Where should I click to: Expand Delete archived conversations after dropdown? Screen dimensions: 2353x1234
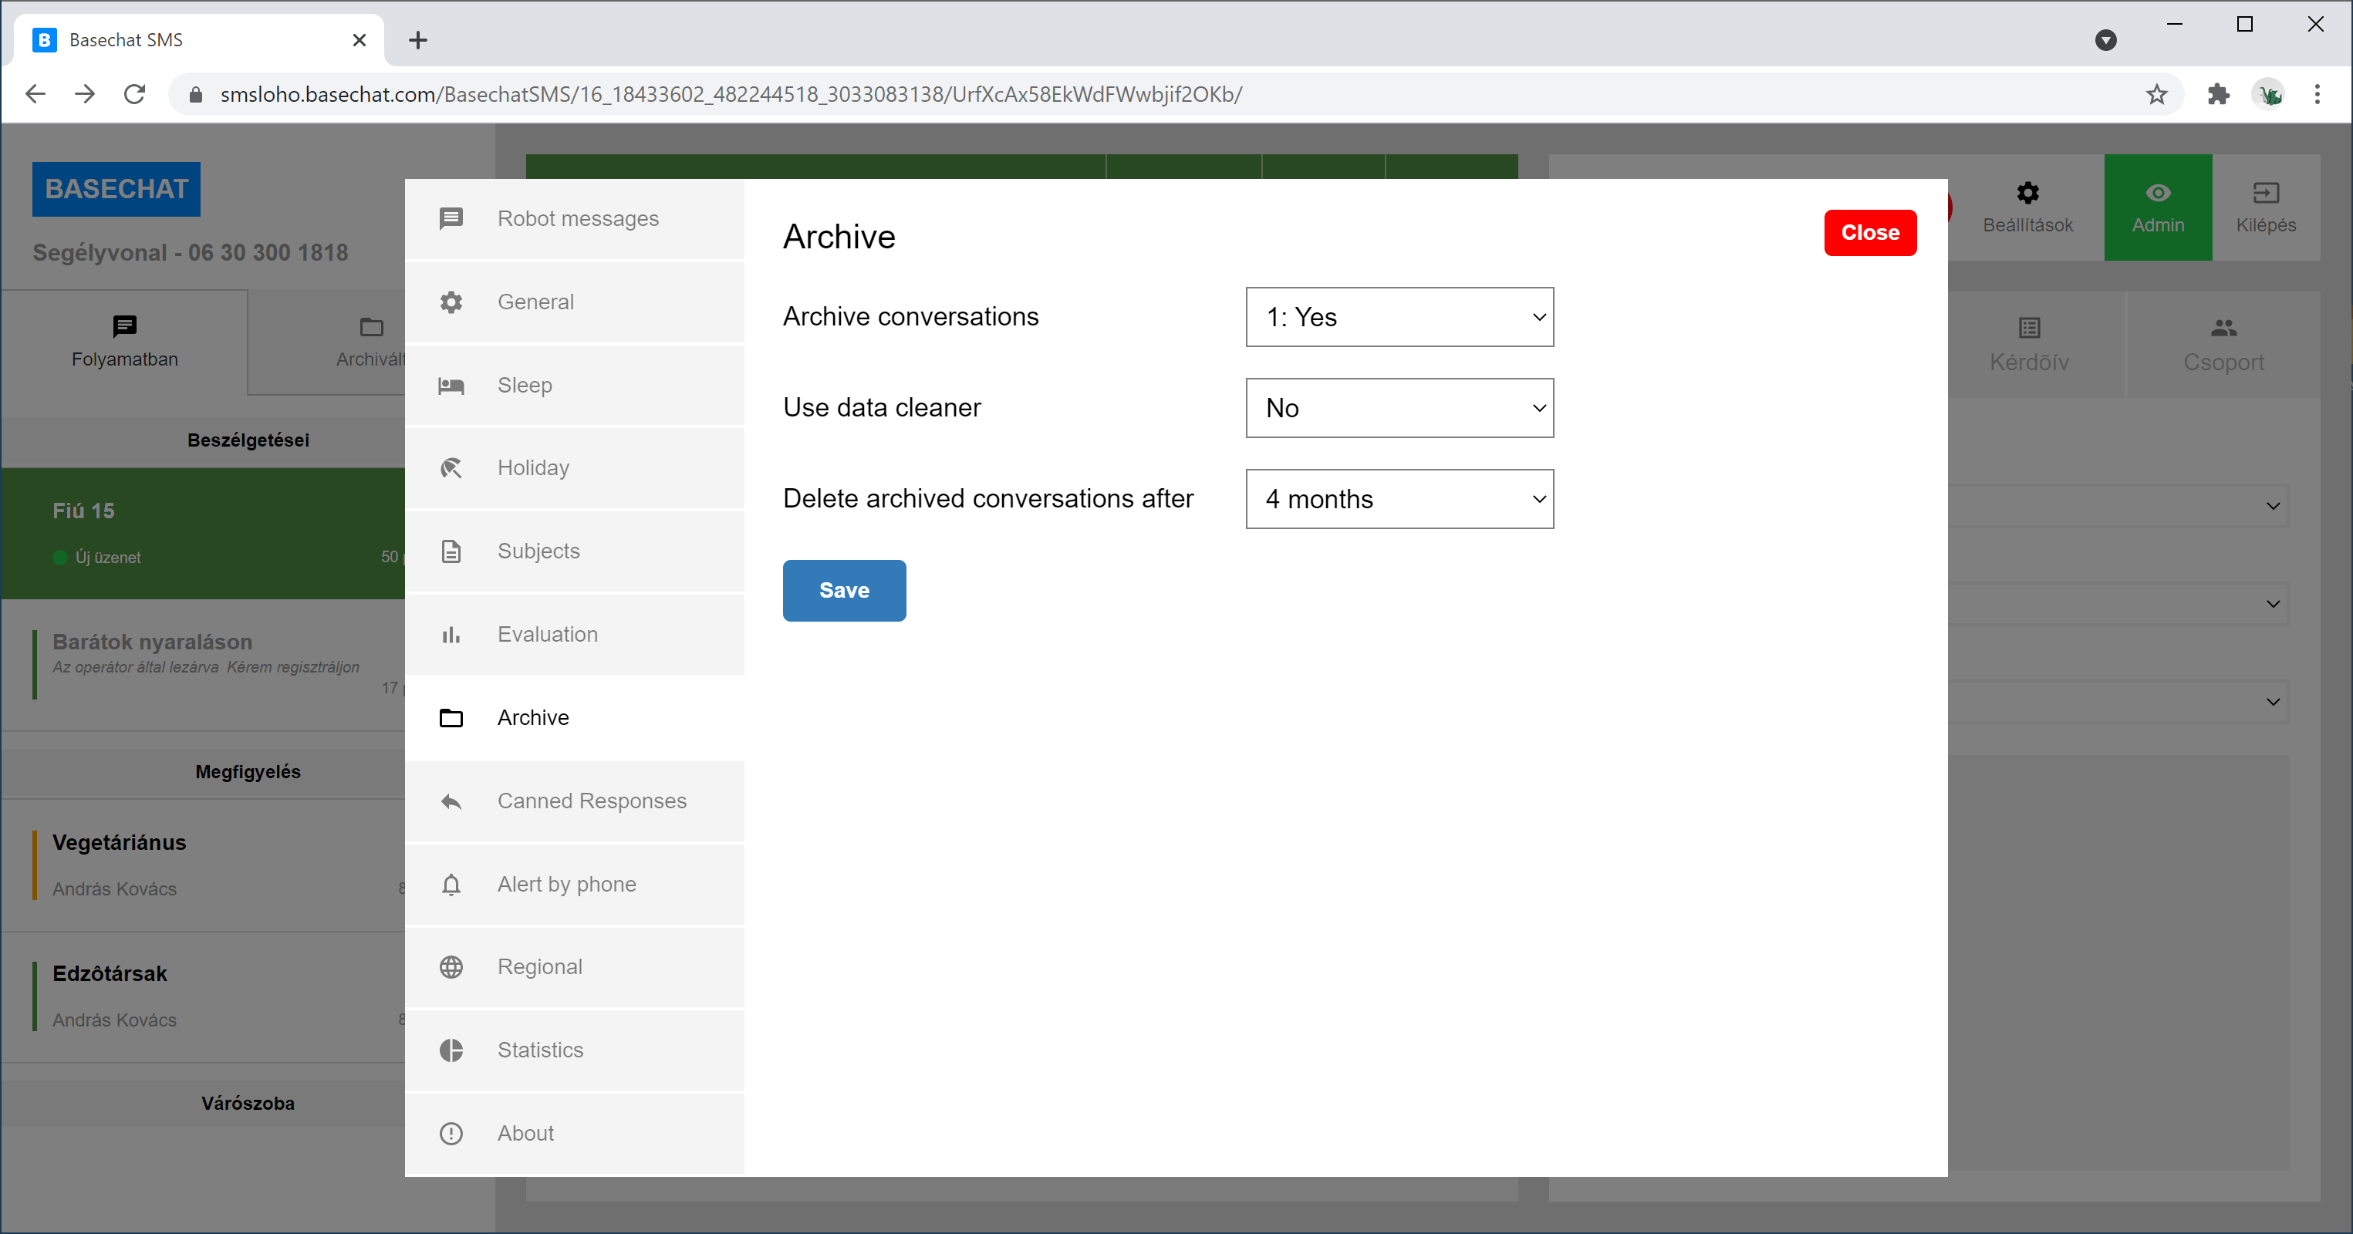click(x=1399, y=499)
